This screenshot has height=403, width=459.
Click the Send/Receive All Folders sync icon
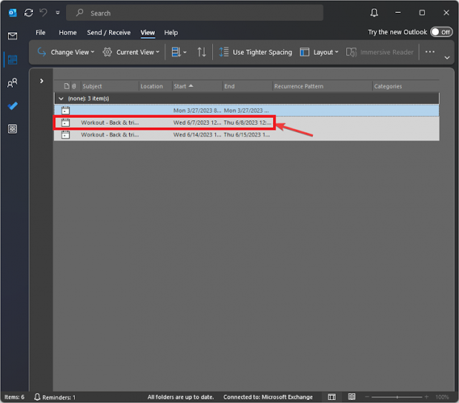29,13
